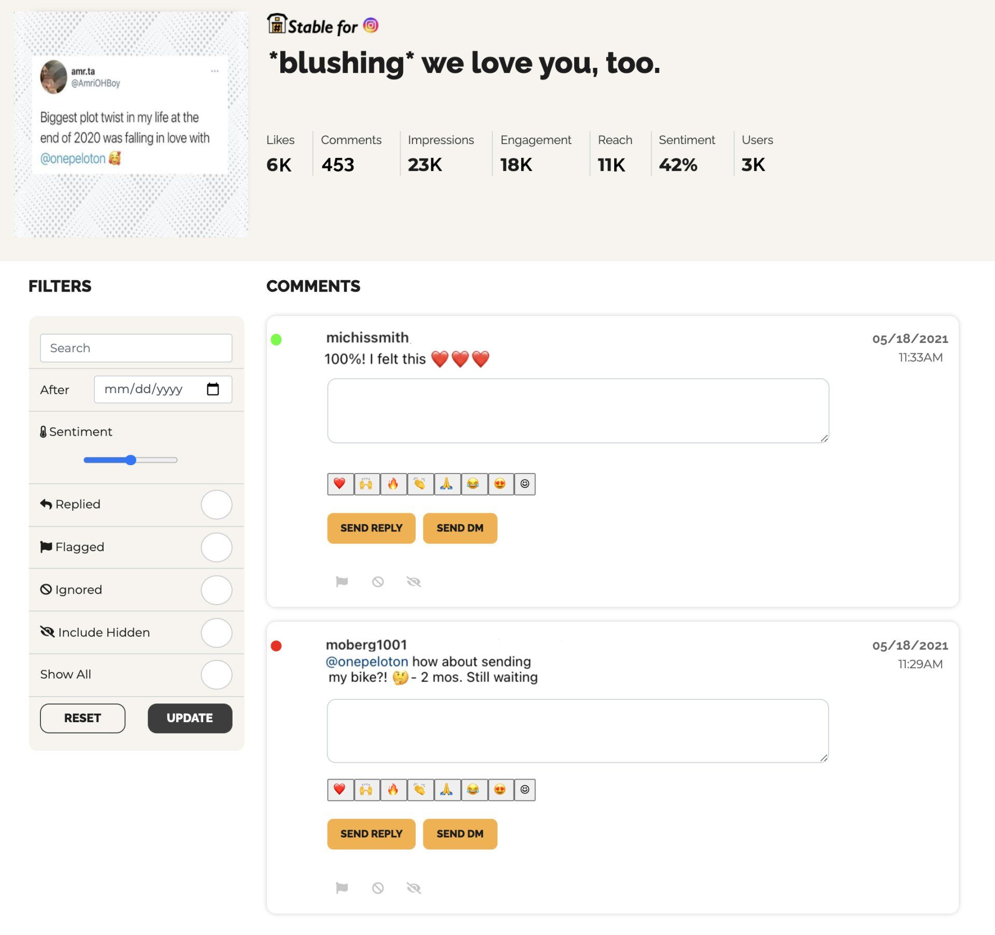Viewport: 995px width, 935px height.
Task: Click the heart-eyes emoji under michissmith's comment
Action: (501, 484)
